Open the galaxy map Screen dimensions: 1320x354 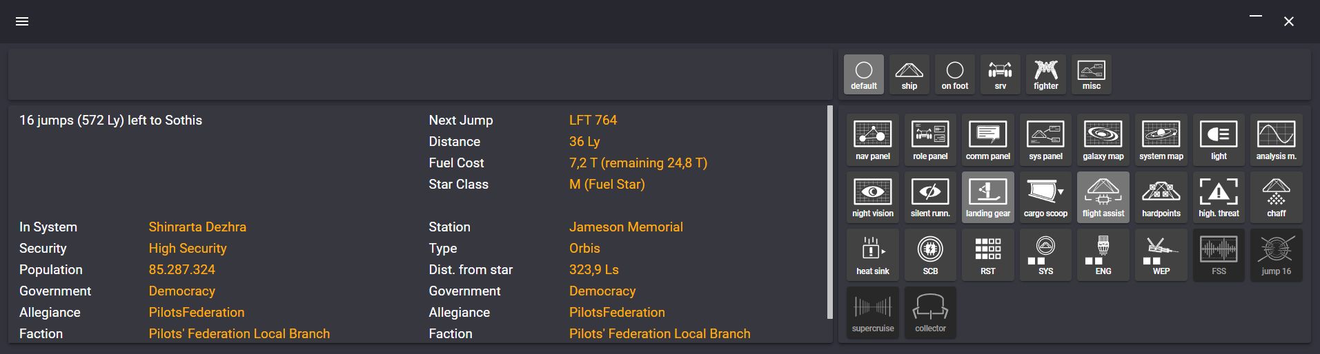[x=1103, y=139]
